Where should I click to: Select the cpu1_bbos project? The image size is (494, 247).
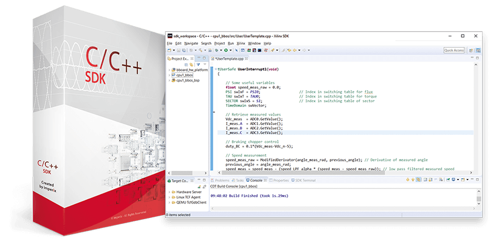click(186, 75)
